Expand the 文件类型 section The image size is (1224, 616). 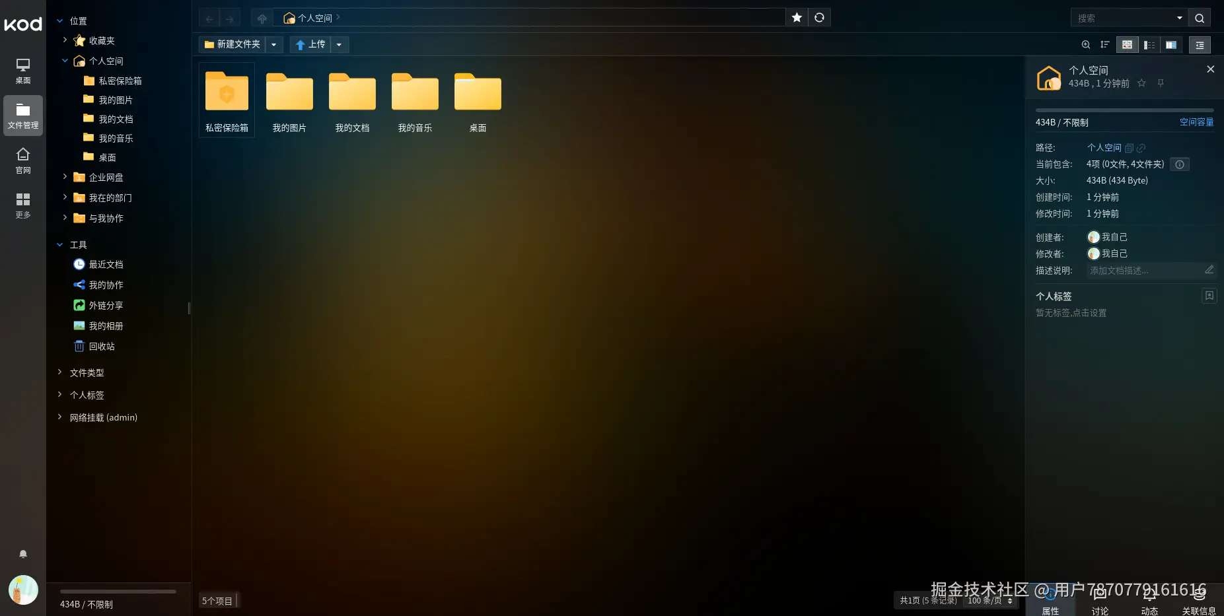87,372
